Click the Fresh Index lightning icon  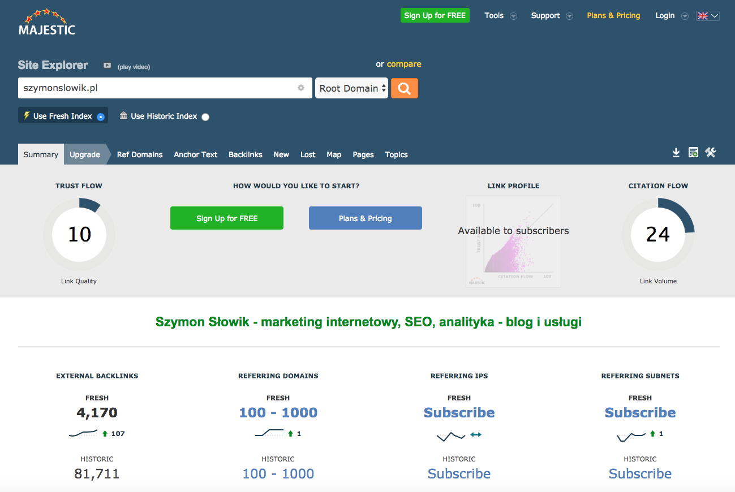[x=26, y=115]
